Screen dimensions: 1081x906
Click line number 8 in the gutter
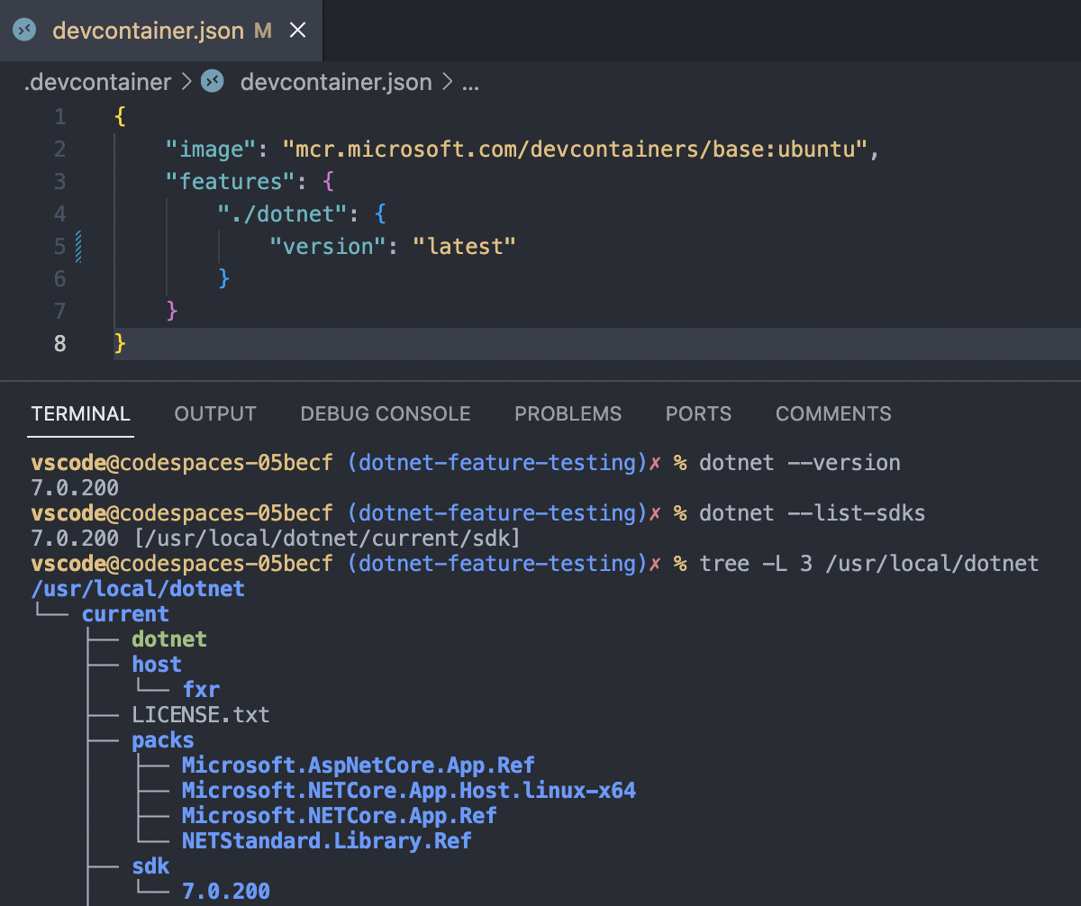59,344
